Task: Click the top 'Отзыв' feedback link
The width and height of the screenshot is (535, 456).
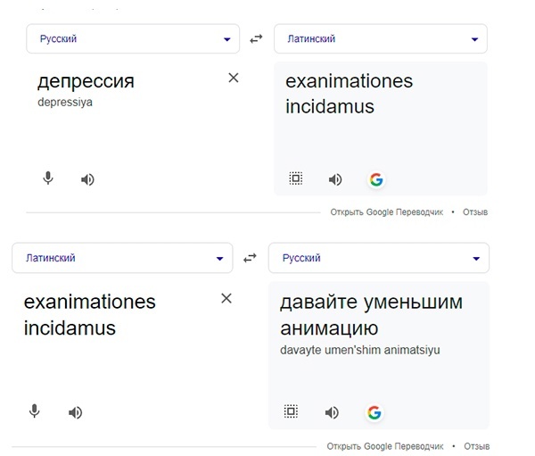Action: [475, 212]
